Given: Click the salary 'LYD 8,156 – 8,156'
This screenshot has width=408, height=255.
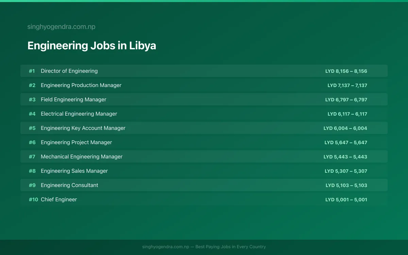Looking at the screenshot, I should (x=346, y=71).
